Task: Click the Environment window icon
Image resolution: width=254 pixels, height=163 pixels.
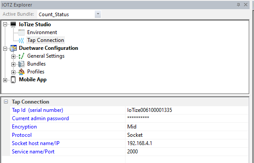Action: tap(21, 32)
